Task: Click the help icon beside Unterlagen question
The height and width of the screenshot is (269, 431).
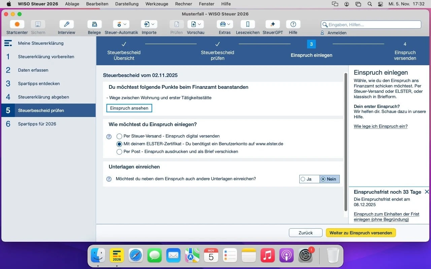Action: coord(109,179)
